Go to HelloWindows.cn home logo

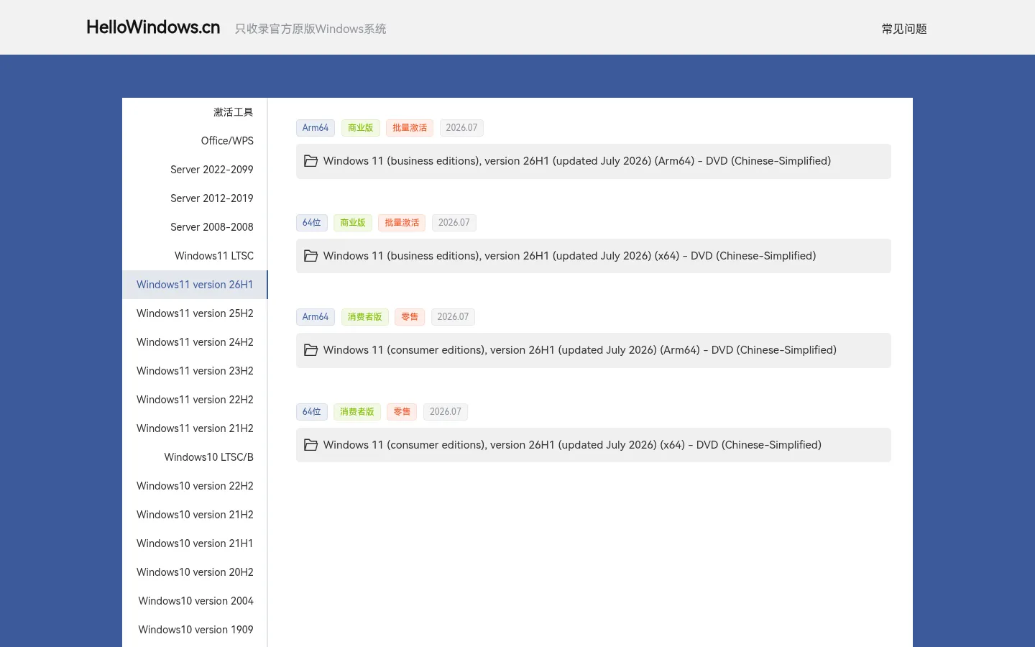point(153,27)
